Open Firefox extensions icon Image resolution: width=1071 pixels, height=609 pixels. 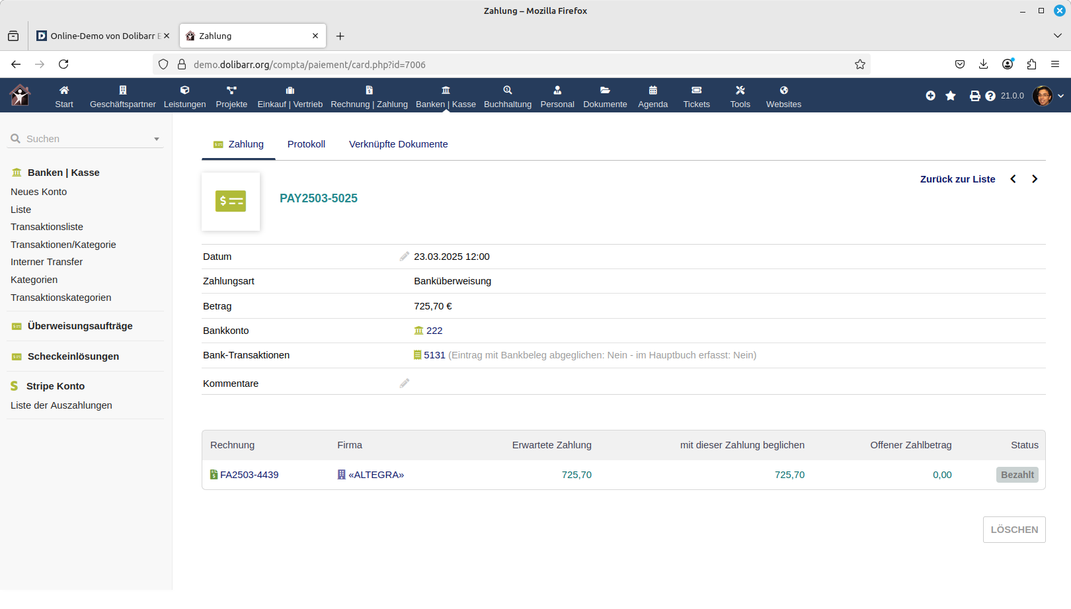tap(1031, 64)
